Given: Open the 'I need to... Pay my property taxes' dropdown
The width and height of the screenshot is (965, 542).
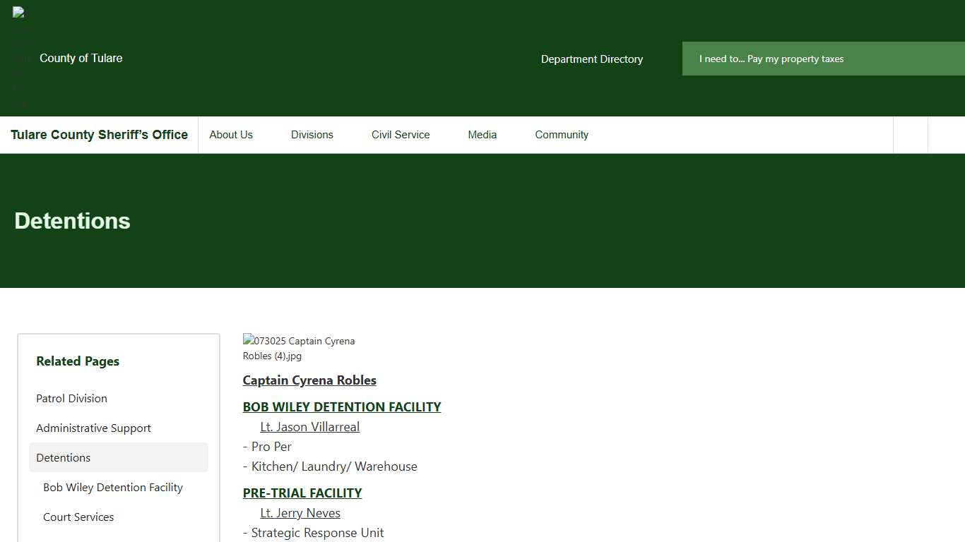Looking at the screenshot, I should pos(771,59).
